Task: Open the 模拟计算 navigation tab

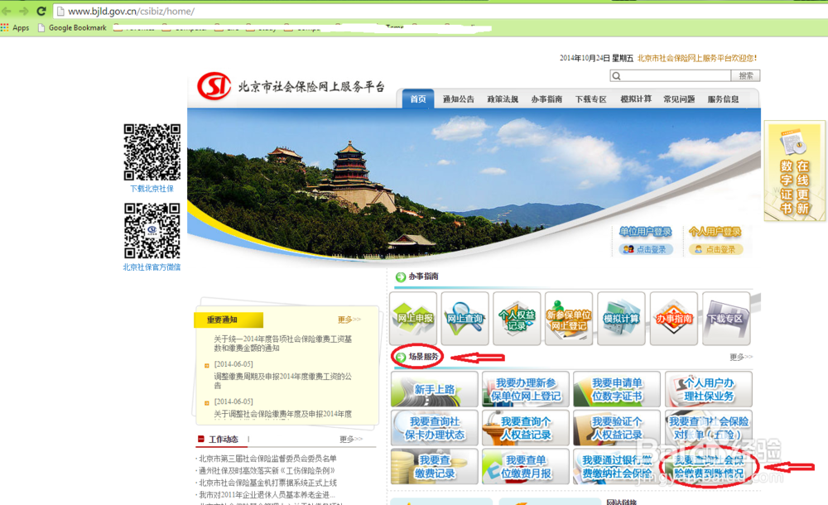Action: coord(636,99)
